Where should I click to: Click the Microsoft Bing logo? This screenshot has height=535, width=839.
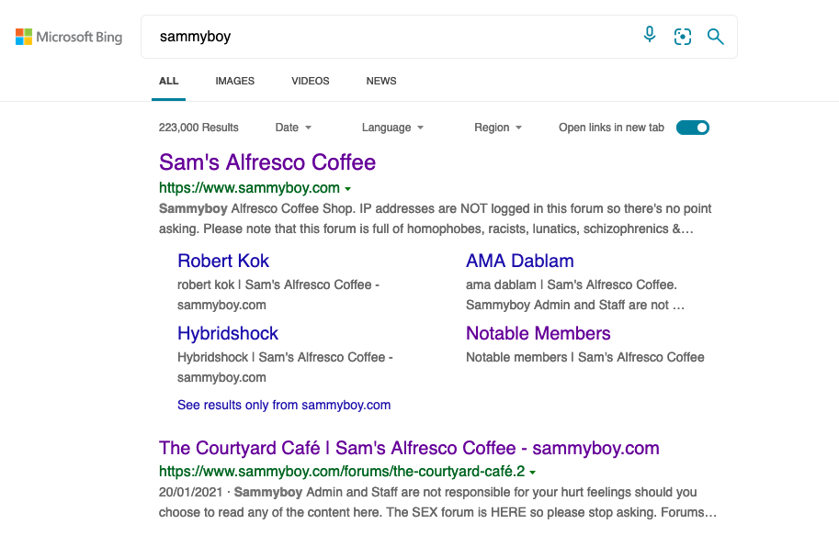tap(69, 38)
